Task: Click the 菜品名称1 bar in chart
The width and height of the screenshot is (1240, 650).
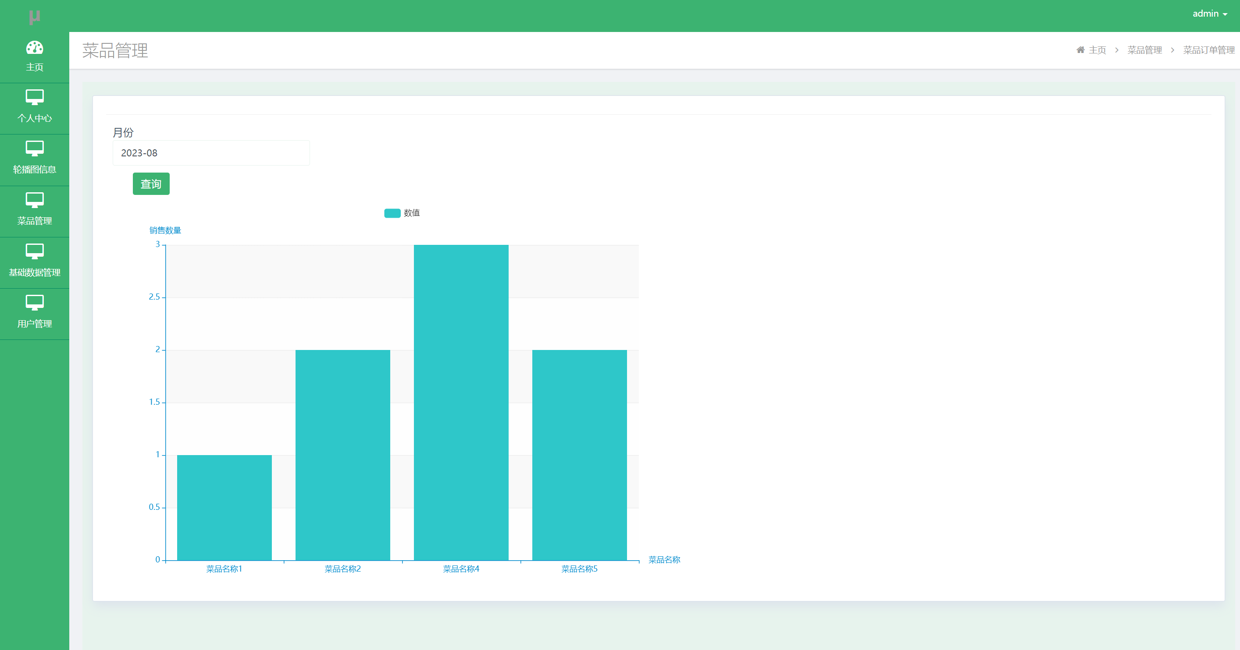Action: (224, 507)
